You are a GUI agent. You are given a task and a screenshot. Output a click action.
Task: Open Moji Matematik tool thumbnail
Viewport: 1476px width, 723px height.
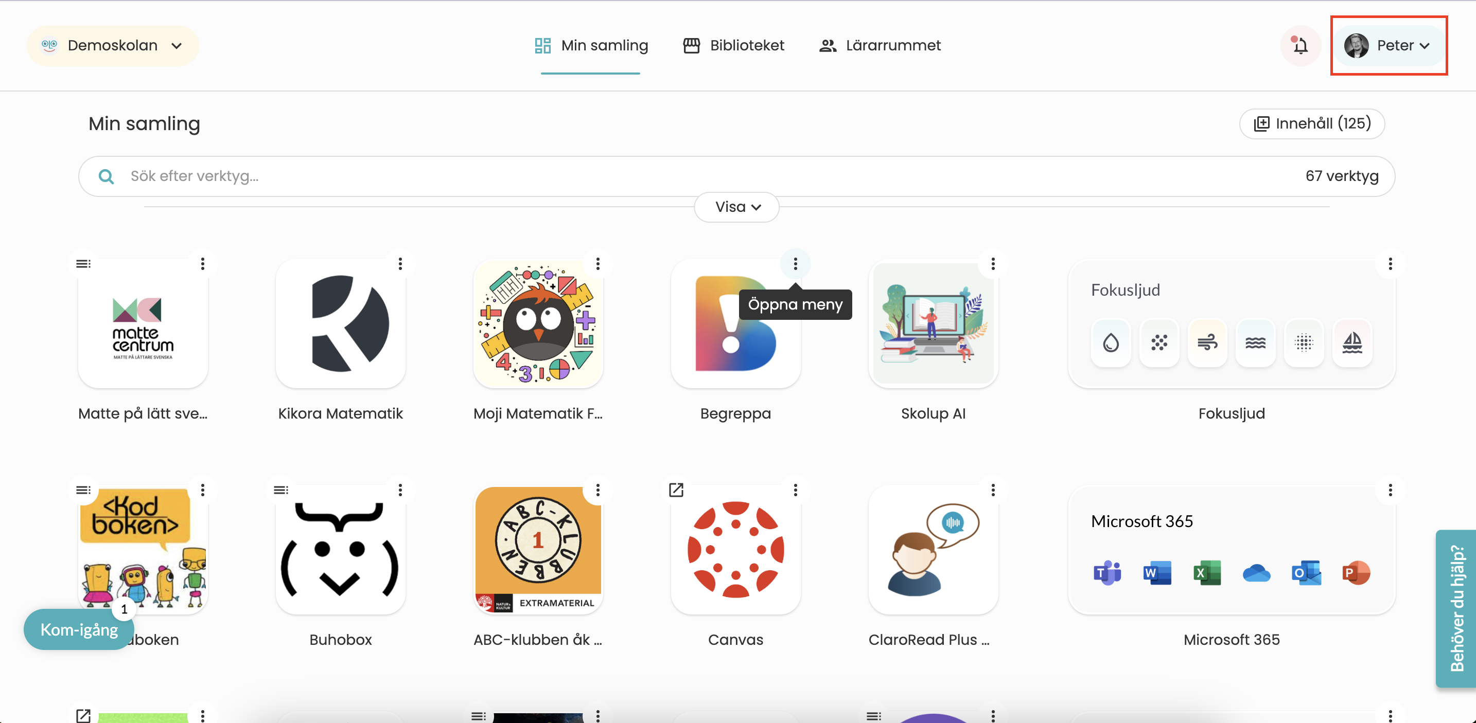[538, 323]
